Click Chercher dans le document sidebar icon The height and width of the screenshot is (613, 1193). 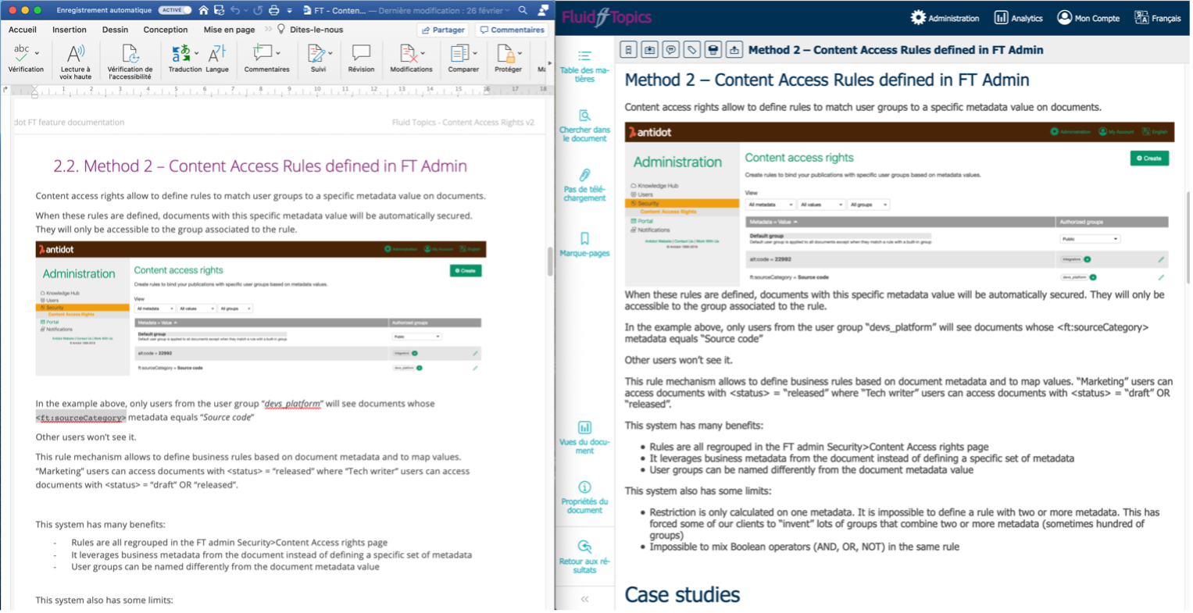584,126
